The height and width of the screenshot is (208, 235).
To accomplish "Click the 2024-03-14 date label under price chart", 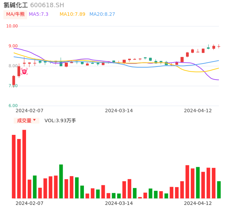I will click(x=119, y=111).
